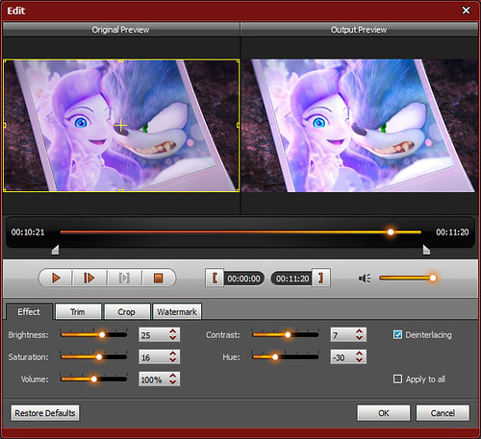Click the Brightness slider handle
Screen dimensions: 481x439
(102, 335)
